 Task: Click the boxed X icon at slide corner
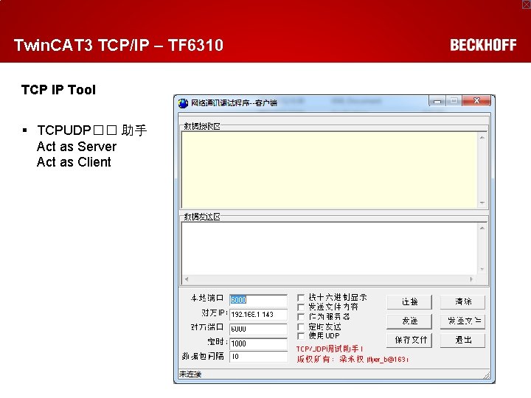tap(527, 4)
